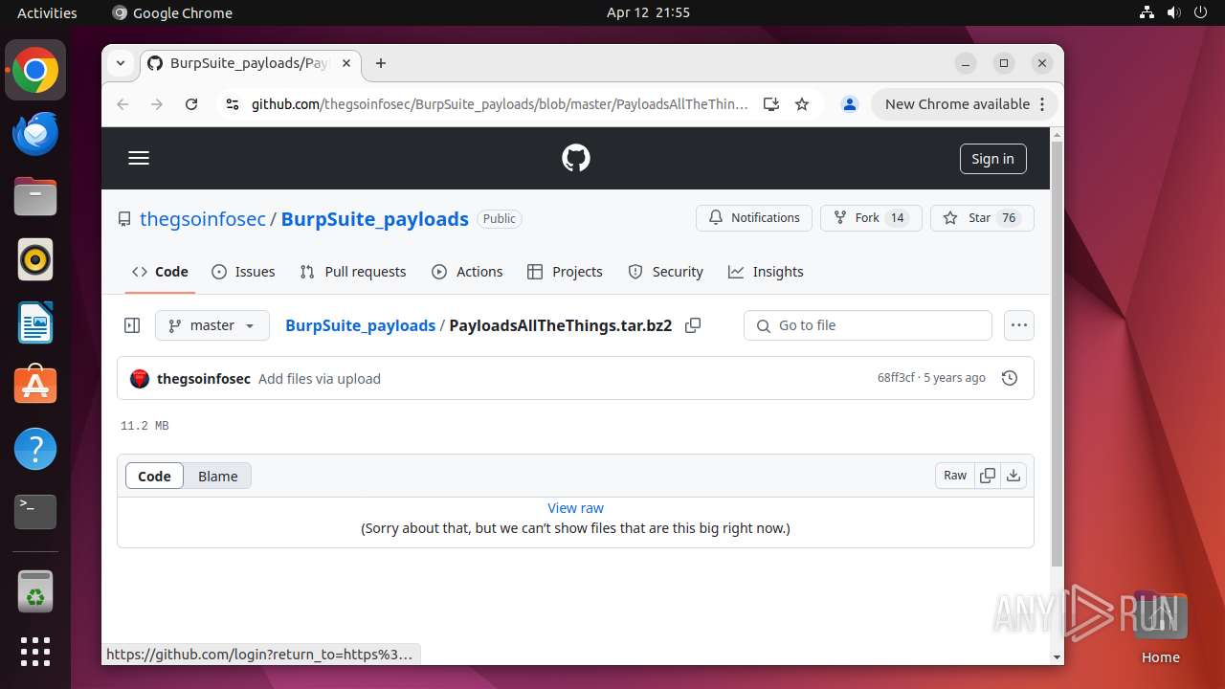Image resolution: width=1225 pixels, height=689 pixels.
Task: Open Chrome tab search dropdown arrow
Action: click(x=121, y=63)
